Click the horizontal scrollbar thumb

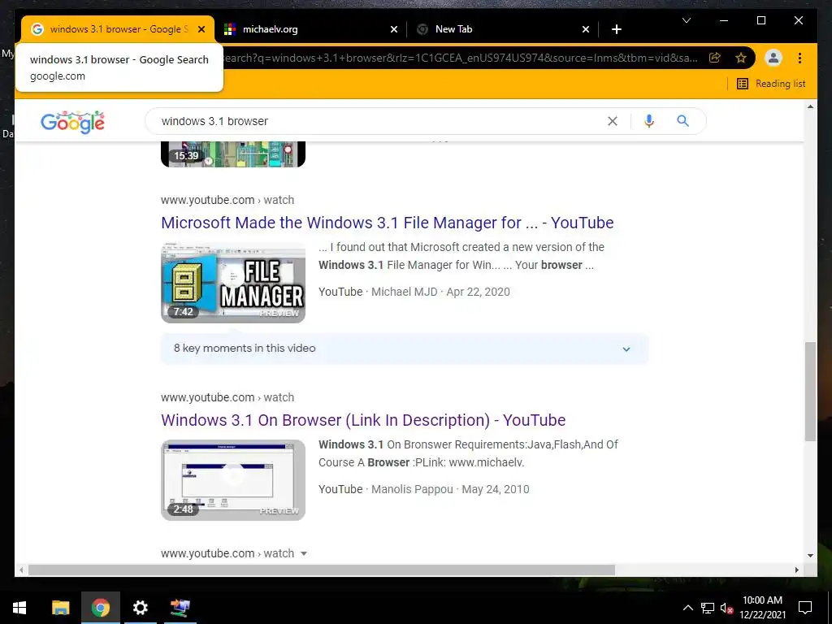pos(322,570)
